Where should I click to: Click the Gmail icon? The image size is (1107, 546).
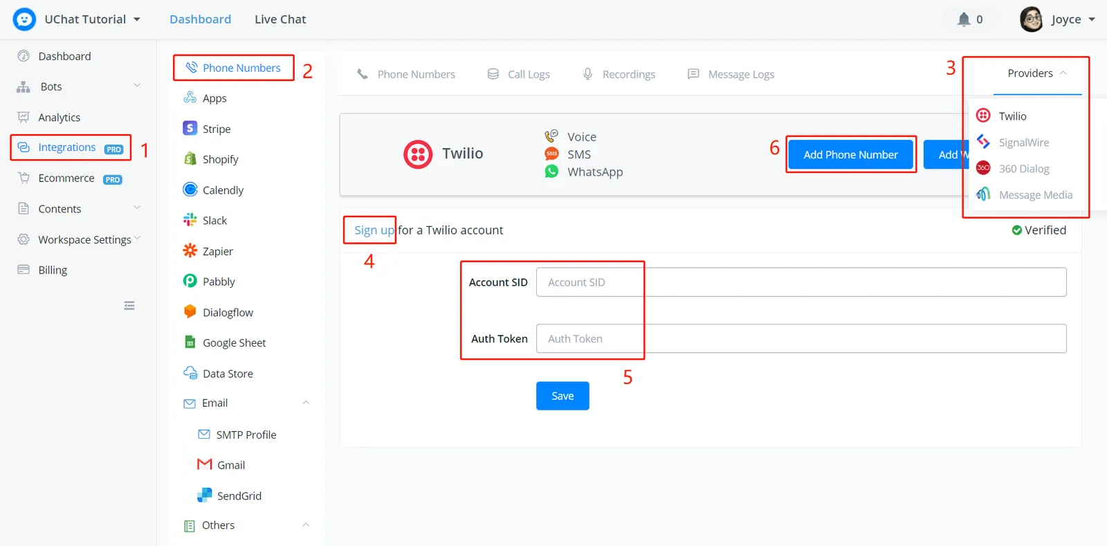[x=204, y=464]
